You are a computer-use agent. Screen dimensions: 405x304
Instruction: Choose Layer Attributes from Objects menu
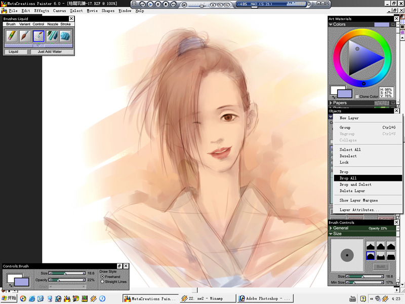pyautogui.click(x=368, y=210)
